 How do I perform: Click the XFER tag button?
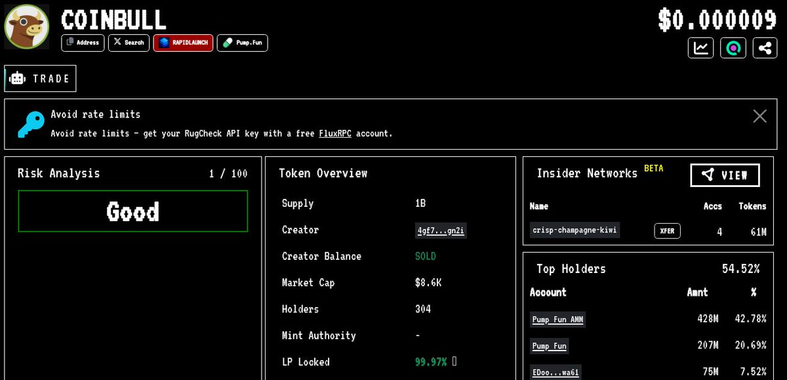(x=667, y=231)
